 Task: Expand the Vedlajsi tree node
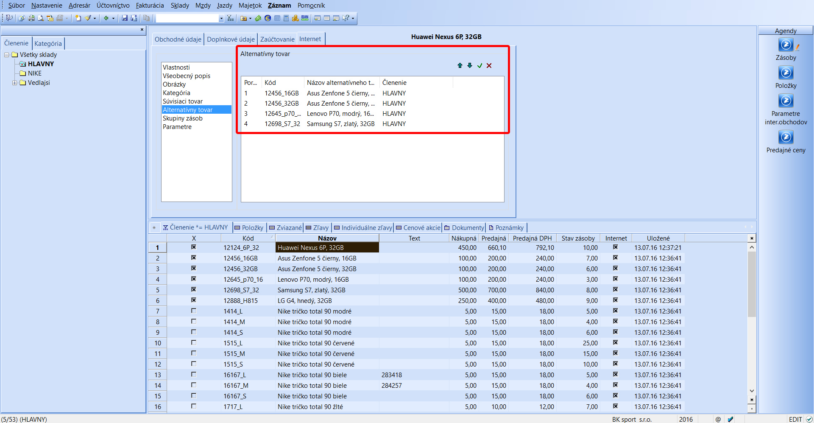[x=15, y=83]
